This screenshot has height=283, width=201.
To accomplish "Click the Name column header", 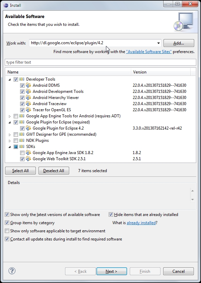I will click(68, 72).
